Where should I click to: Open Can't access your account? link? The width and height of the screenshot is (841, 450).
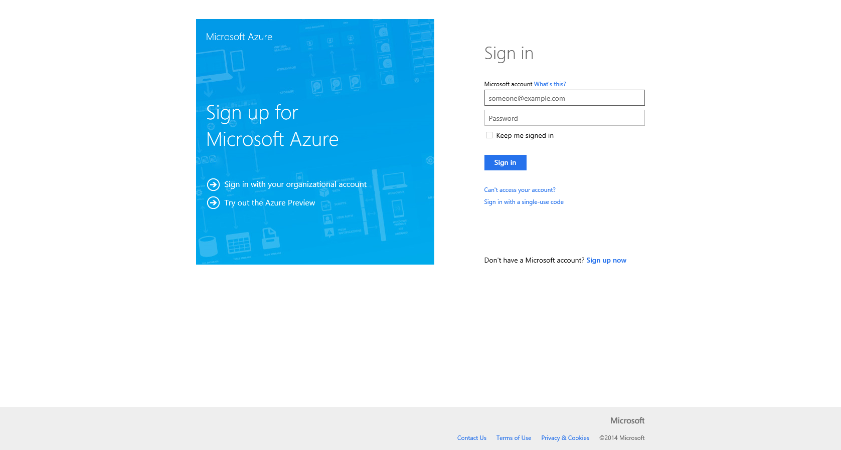pos(520,190)
